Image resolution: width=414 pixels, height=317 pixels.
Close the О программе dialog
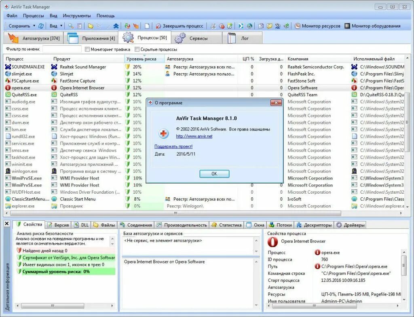click(276, 102)
